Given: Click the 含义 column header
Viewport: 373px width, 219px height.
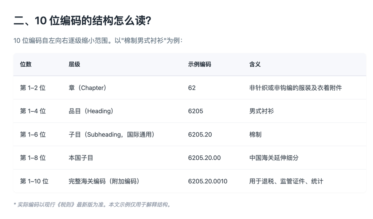Looking at the screenshot, I should click(255, 64).
